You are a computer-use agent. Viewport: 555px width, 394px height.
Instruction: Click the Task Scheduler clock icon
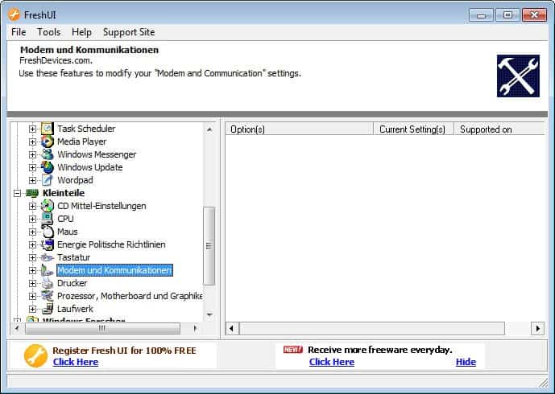click(x=47, y=129)
